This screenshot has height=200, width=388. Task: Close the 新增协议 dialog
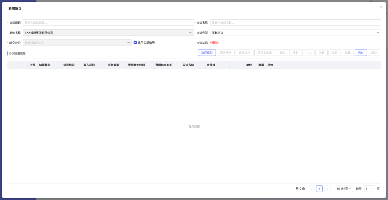(x=381, y=7)
